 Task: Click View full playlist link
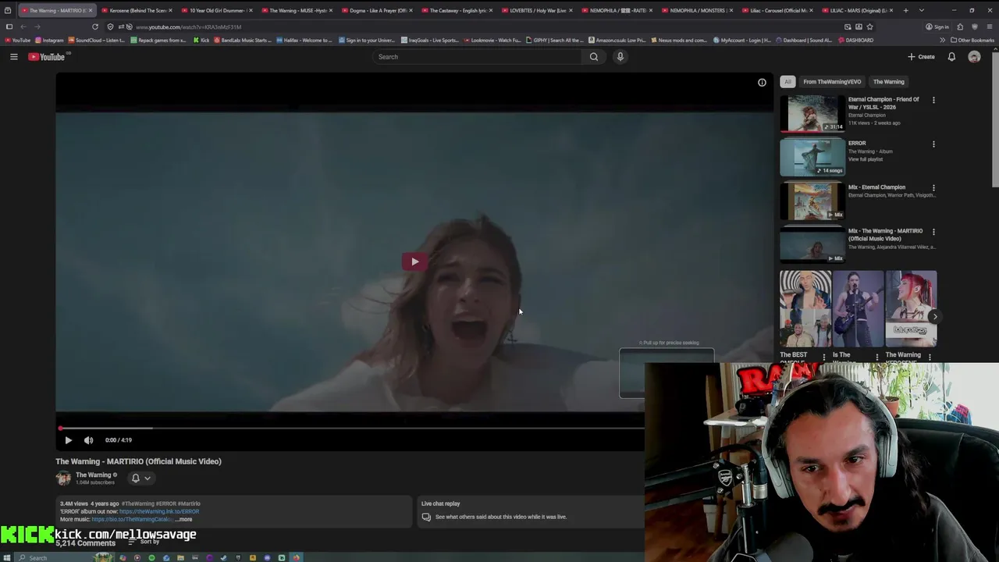[x=866, y=159]
